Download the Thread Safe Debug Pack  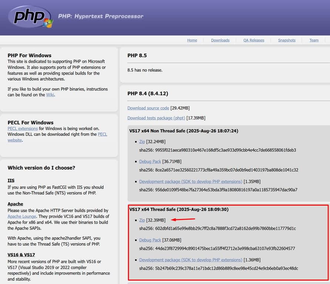(150, 240)
